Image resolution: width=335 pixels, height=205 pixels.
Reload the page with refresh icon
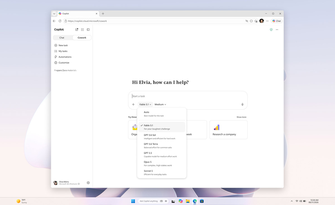[60, 21]
